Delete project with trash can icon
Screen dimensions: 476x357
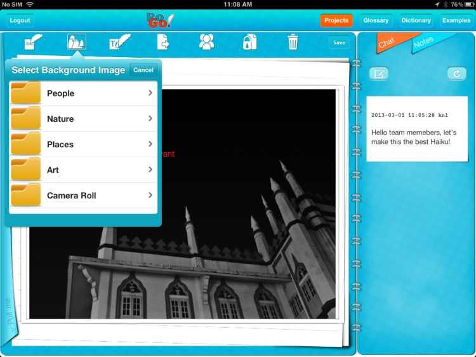293,42
